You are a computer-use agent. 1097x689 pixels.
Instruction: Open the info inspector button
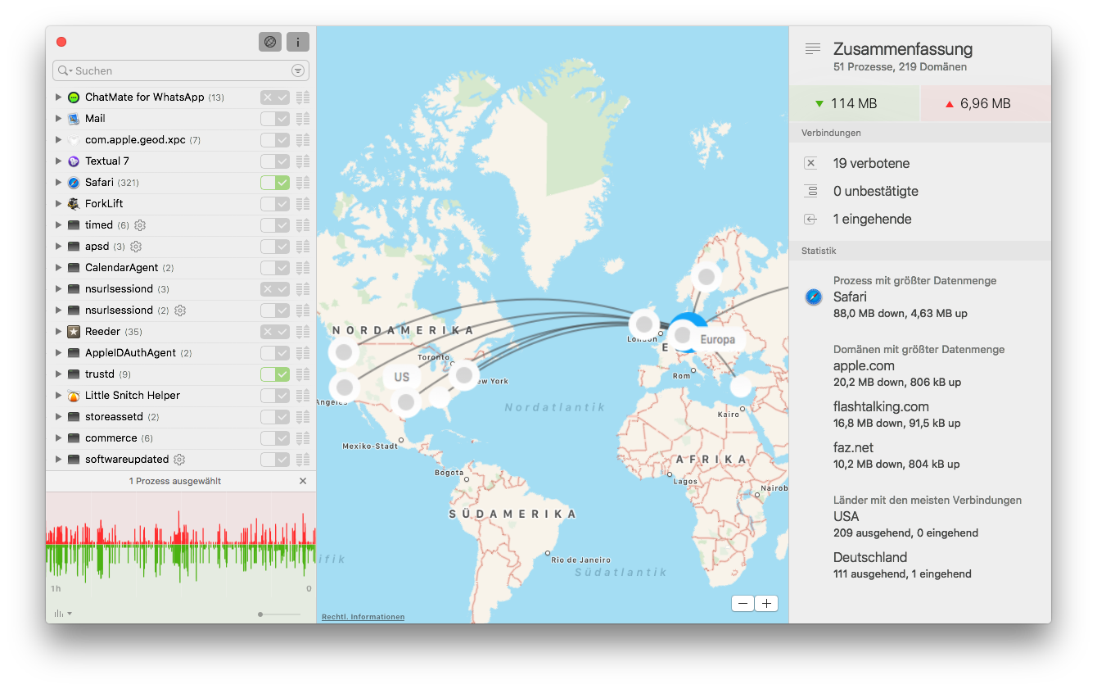pyautogui.click(x=298, y=42)
